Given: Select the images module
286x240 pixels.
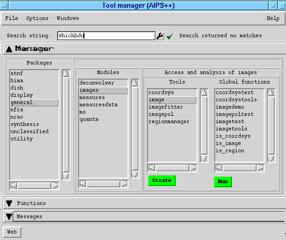Looking at the screenshot, I should [103, 90].
